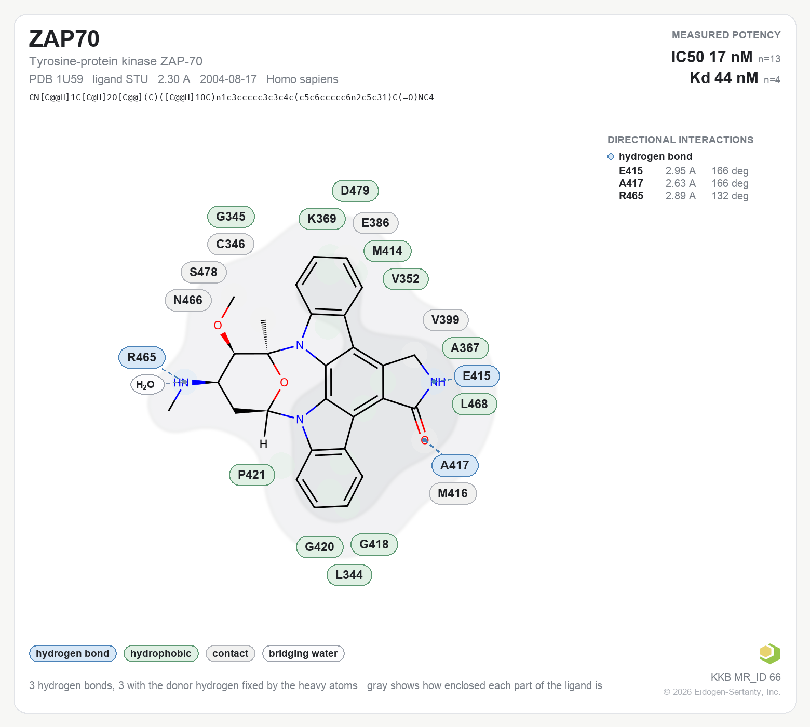Select the D479 residue label
810x727 pixels.
point(355,191)
